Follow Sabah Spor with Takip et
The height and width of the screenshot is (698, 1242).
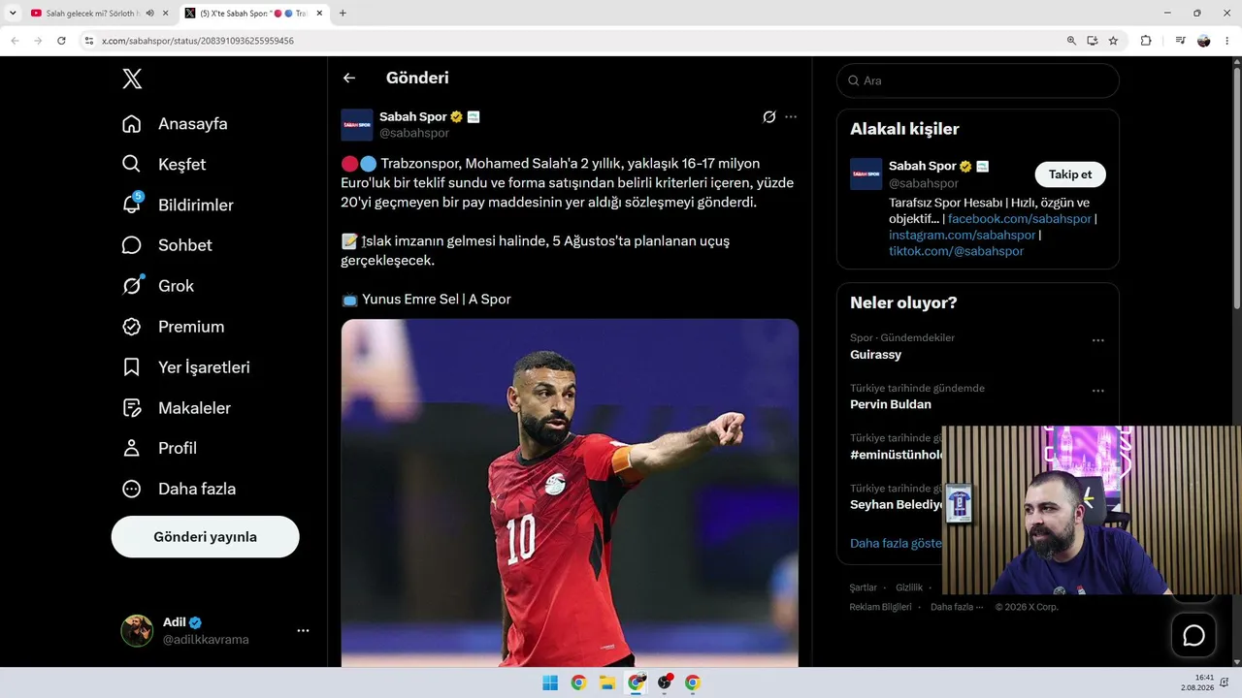click(1070, 174)
